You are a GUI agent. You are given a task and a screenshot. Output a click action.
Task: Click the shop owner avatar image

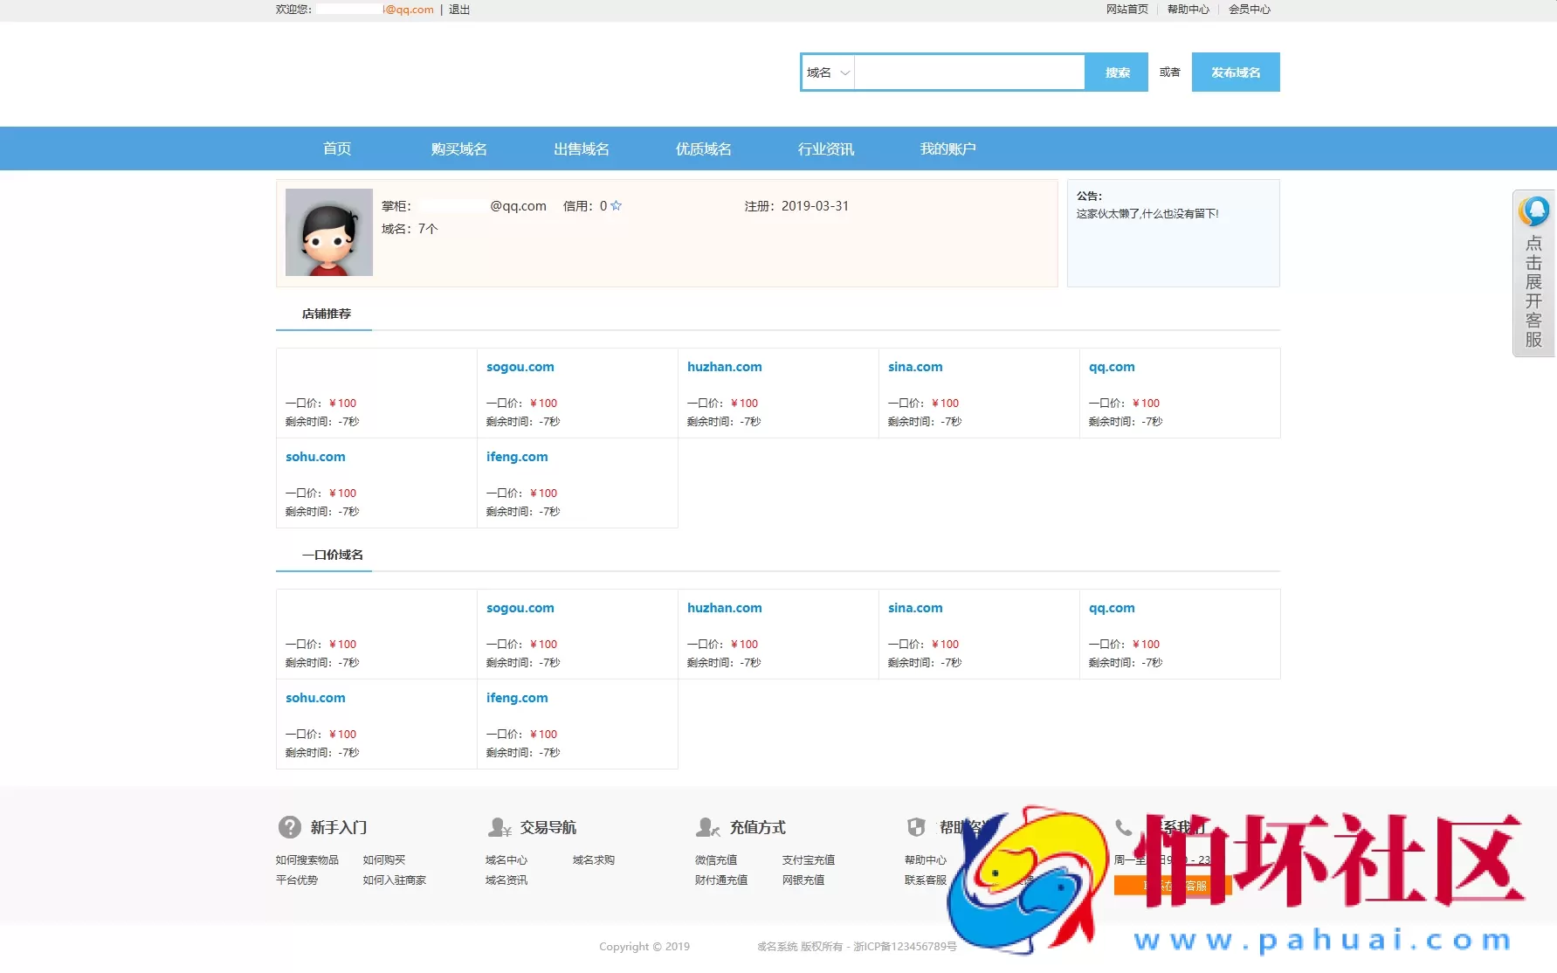(x=329, y=232)
